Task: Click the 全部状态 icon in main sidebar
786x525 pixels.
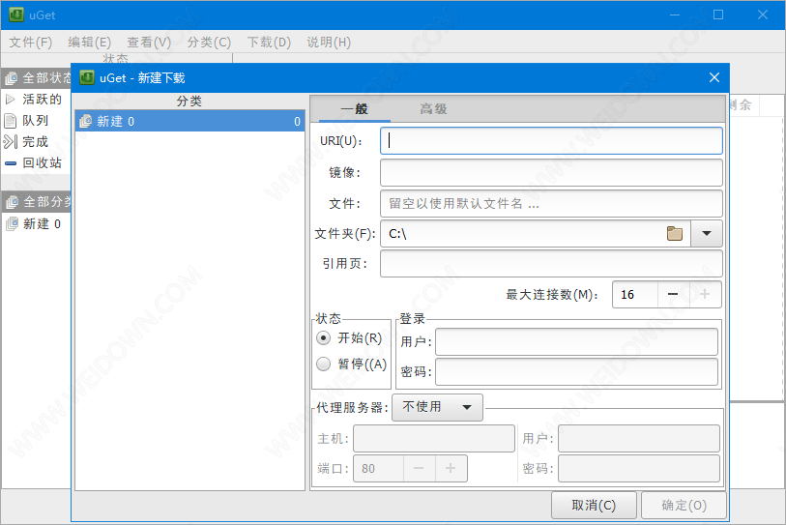Action: pos(11,78)
